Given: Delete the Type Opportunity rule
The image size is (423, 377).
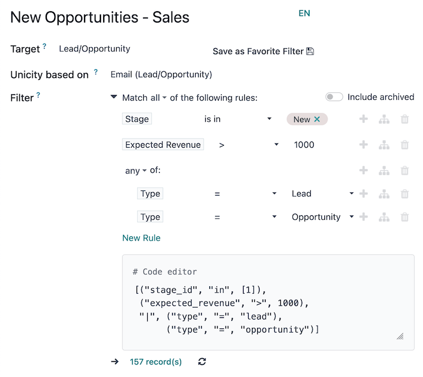Looking at the screenshot, I should (404, 217).
